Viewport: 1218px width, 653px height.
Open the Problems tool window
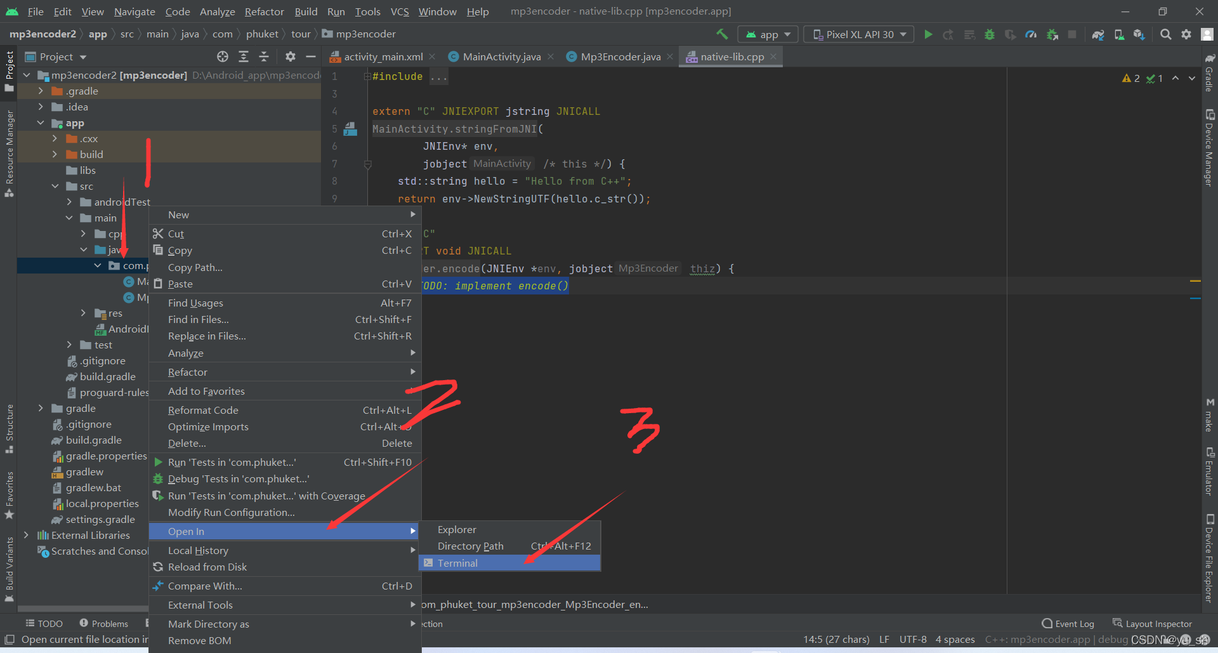coord(103,623)
